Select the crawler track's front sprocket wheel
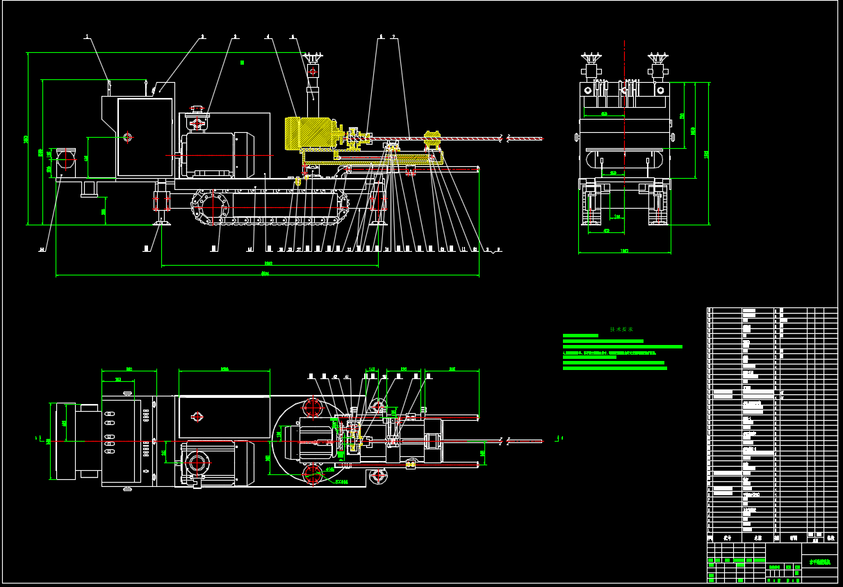This screenshot has height=587, width=843. (x=212, y=207)
